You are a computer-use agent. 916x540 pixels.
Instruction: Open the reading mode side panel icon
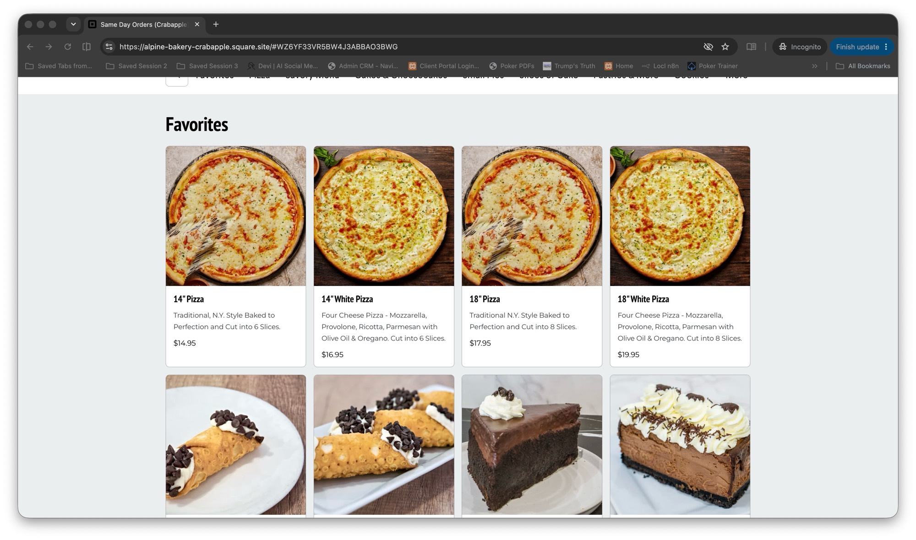751,47
